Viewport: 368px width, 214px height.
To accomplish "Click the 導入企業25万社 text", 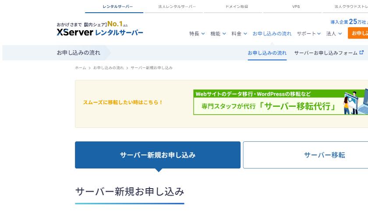I will [x=349, y=22].
